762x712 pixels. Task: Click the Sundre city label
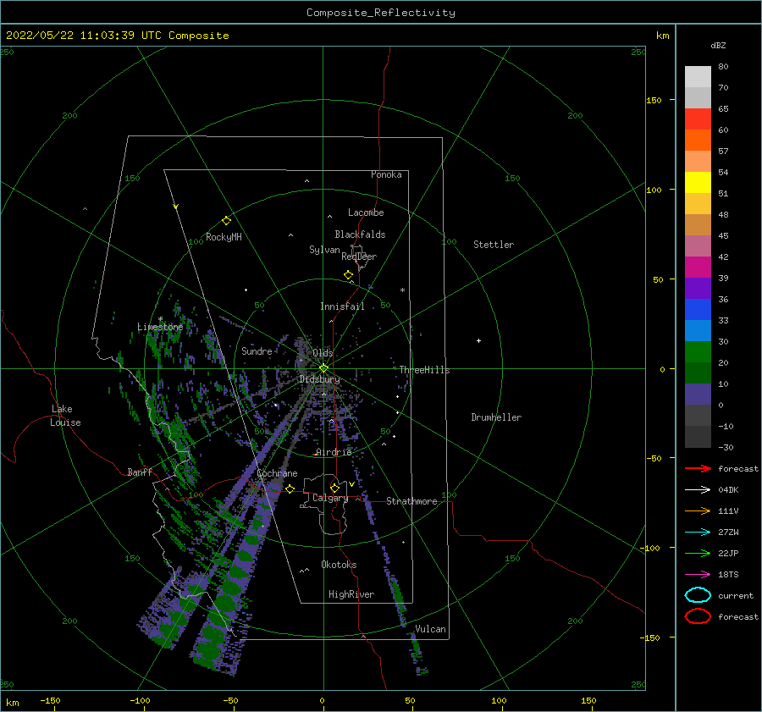tap(257, 350)
